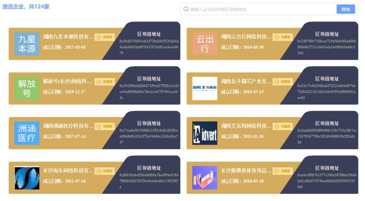The width and height of the screenshot is (365, 201).
Task: Open company 长沙斯博曼体育用品...
Action: pos(246,171)
